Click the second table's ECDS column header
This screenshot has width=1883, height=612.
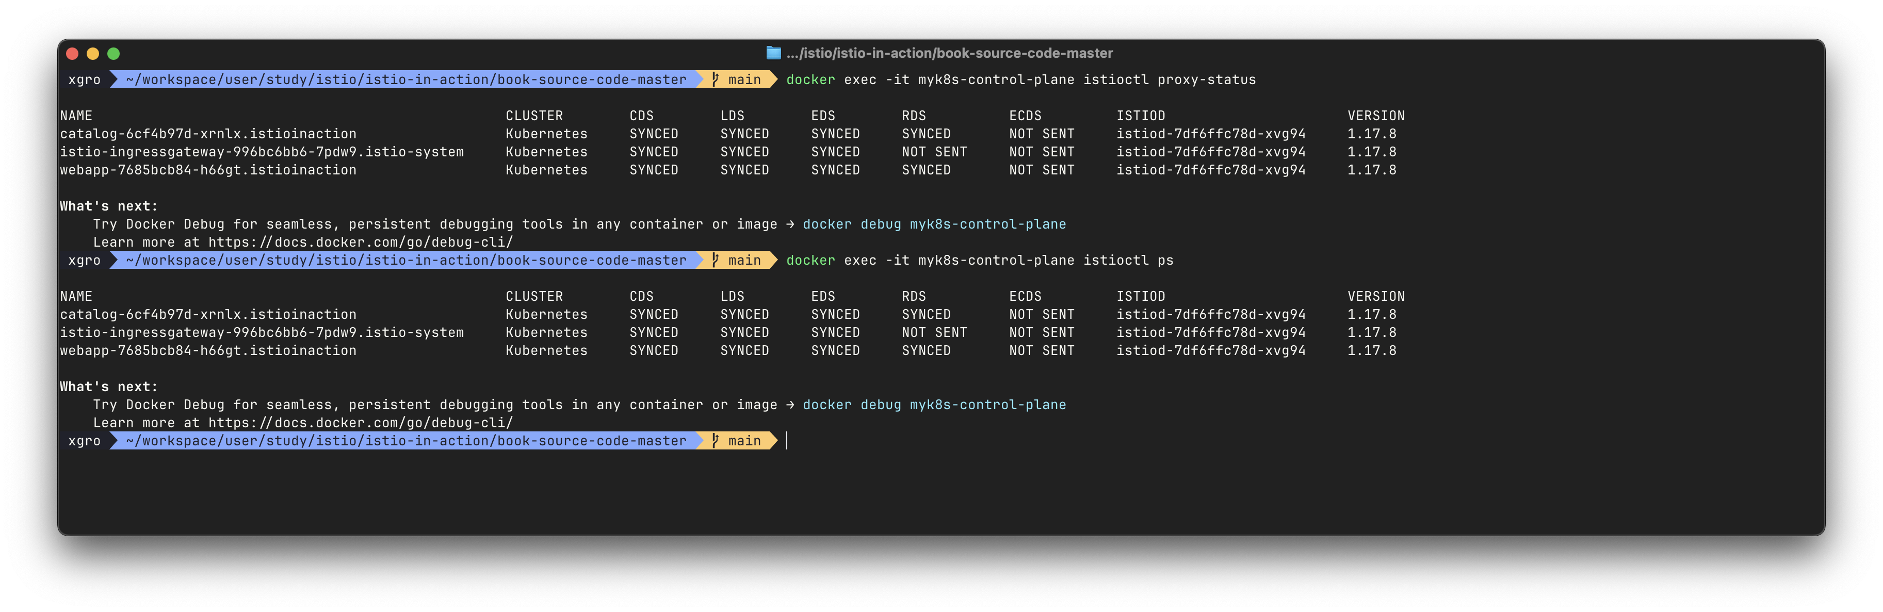pyautogui.click(x=1025, y=296)
